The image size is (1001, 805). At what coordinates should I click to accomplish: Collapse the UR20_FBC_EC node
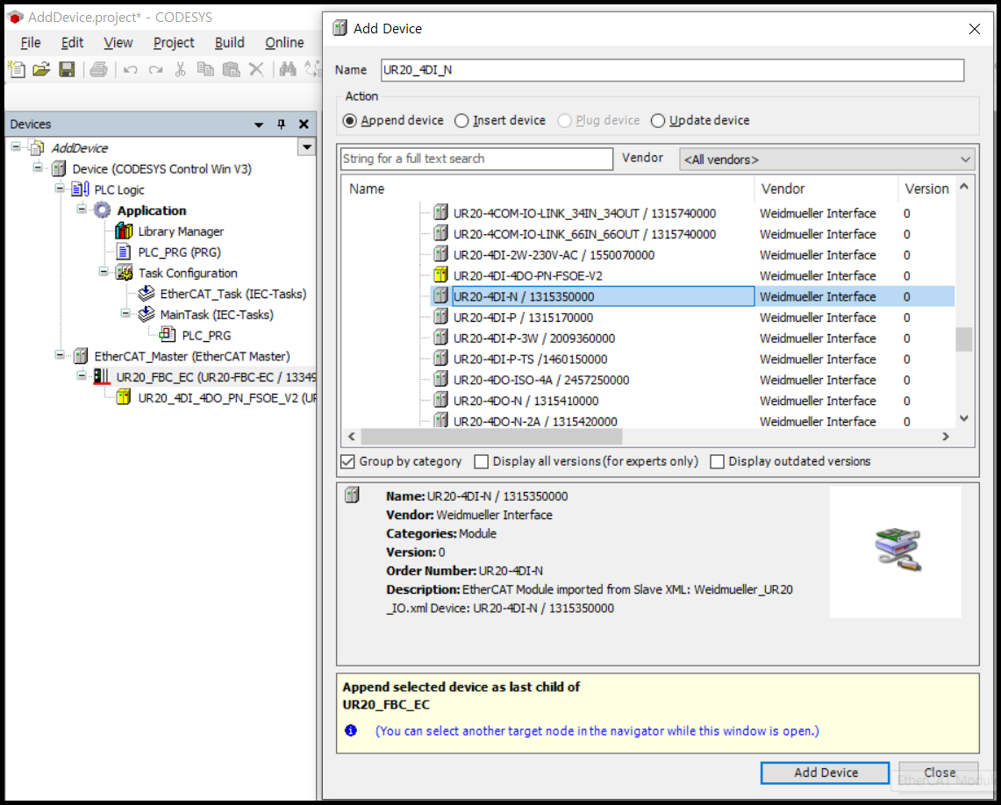point(81,375)
